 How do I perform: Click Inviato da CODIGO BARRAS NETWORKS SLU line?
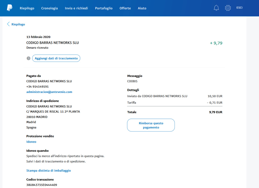tap(157, 96)
